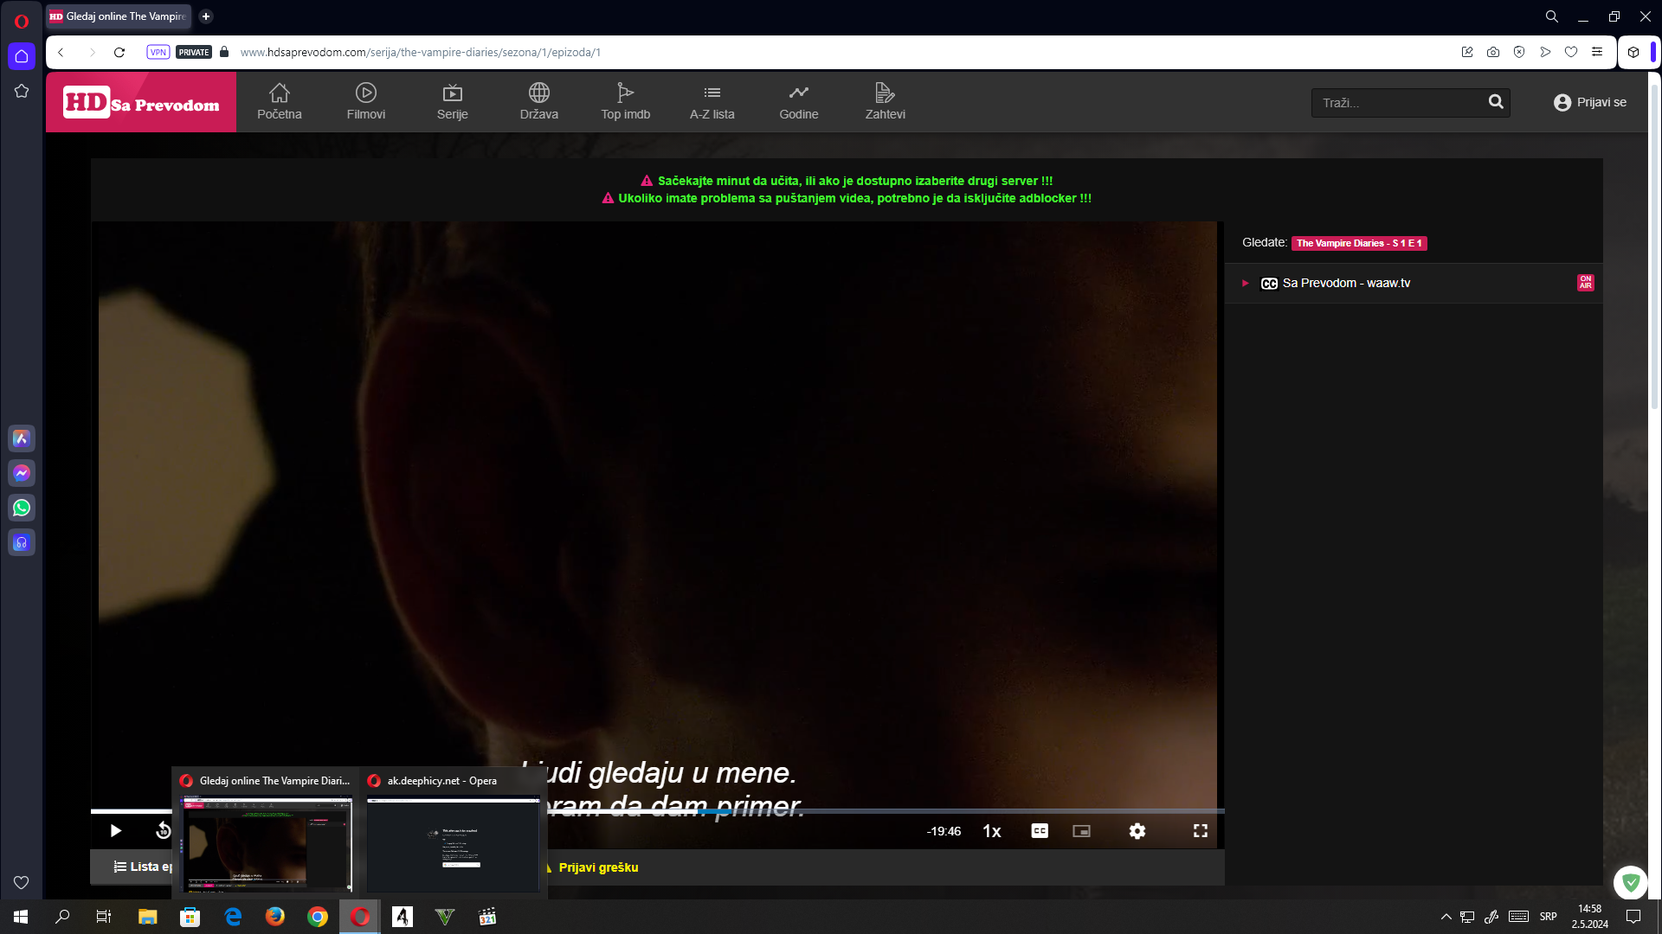Viewport: 1662px width, 934px height.
Task: Open the 1x playback speed selector
Action: (x=992, y=830)
